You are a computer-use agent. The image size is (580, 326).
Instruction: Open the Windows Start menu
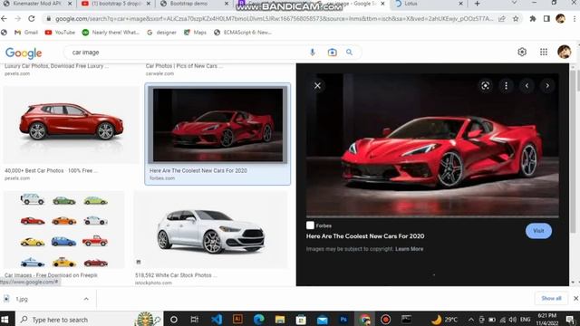(x=5, y=320)
